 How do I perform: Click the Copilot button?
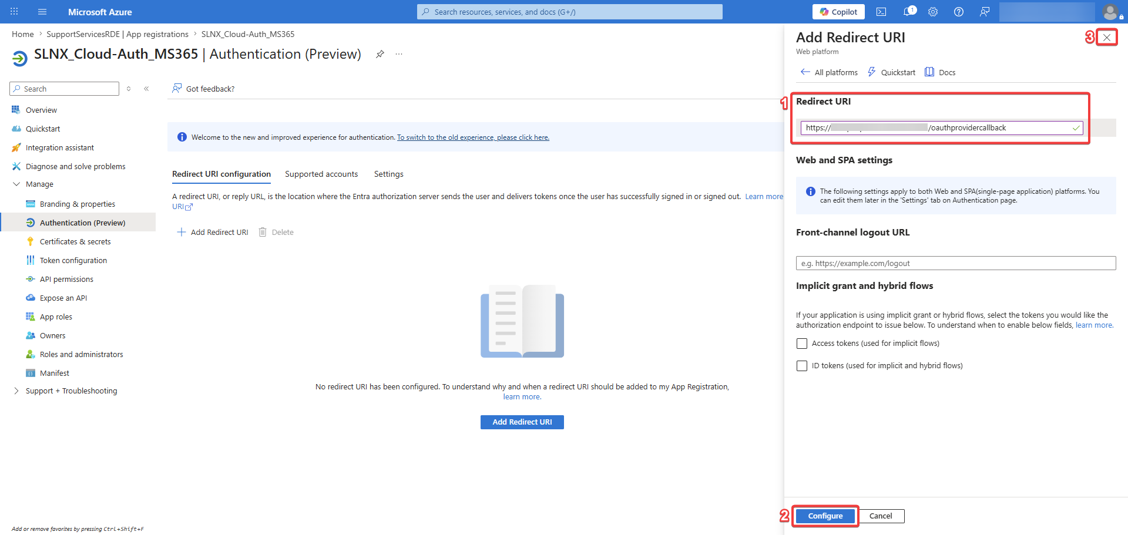838,12
